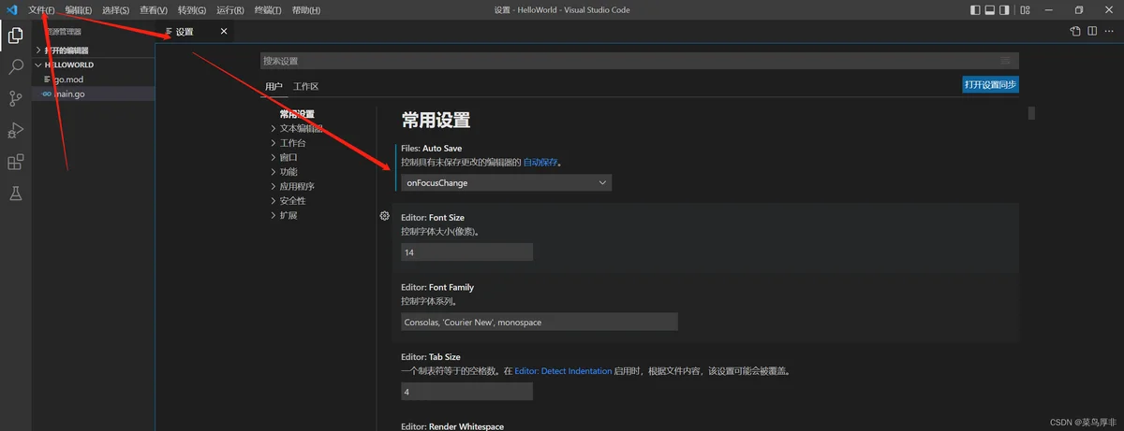
Task: Expand 功能 settings category
Action: click(x=284, y=172)
